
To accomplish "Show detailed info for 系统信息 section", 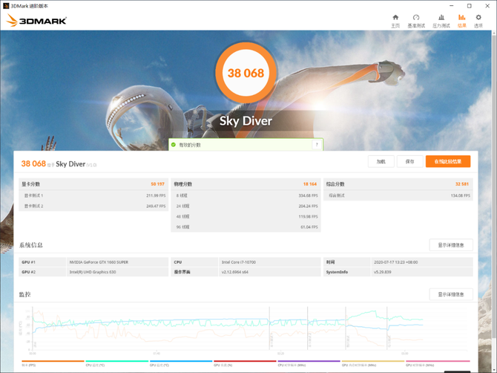I will pos(451,245).
